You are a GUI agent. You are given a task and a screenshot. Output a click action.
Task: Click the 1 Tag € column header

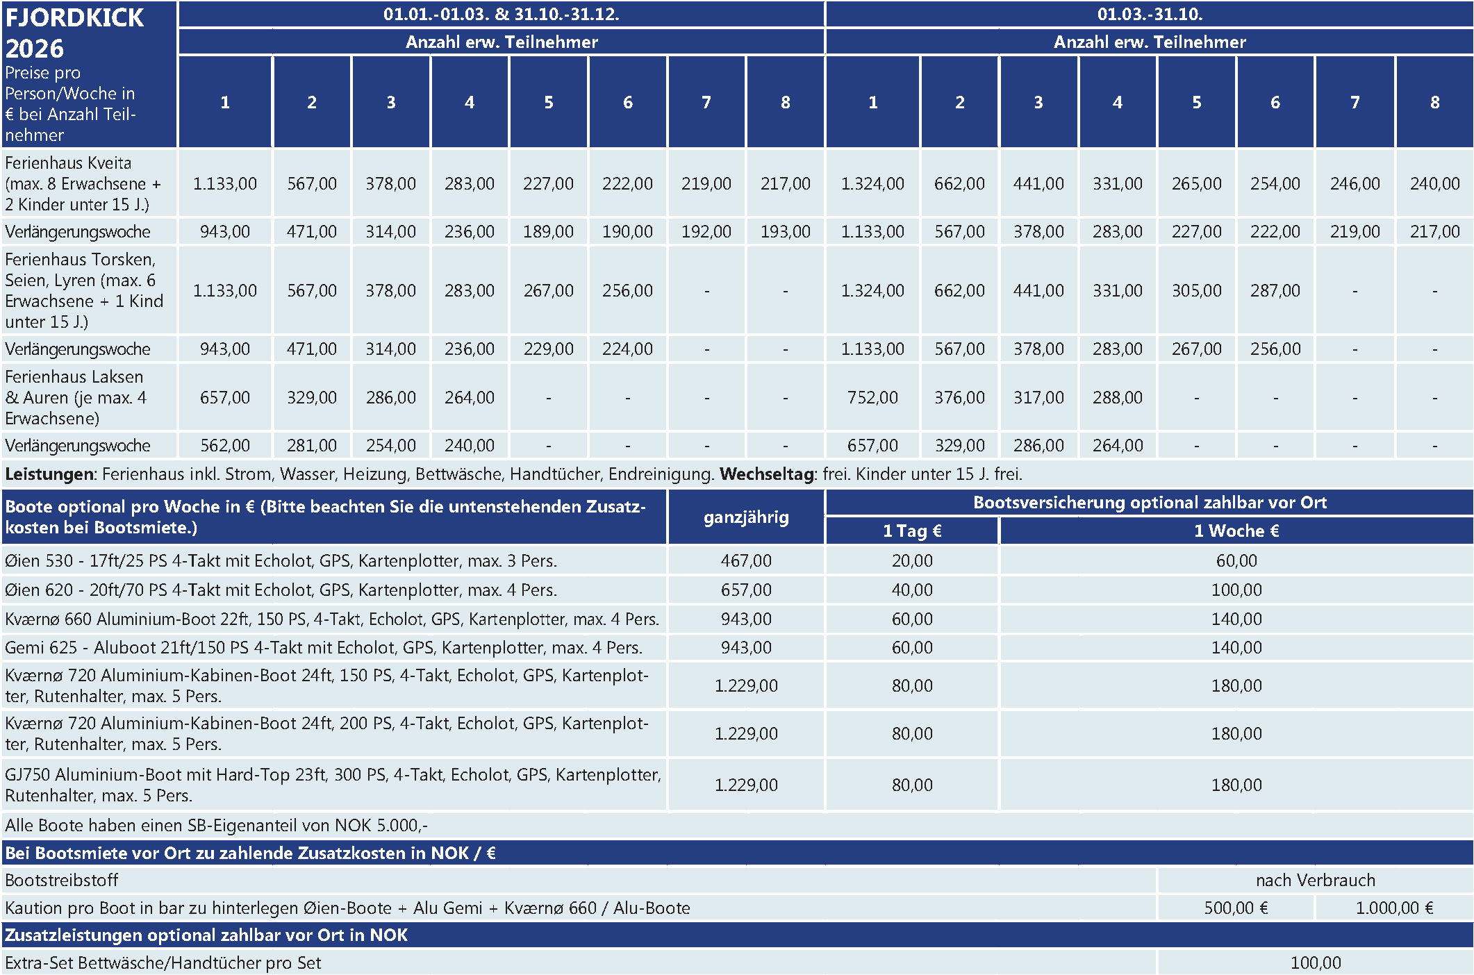click(x=911, y=531)
